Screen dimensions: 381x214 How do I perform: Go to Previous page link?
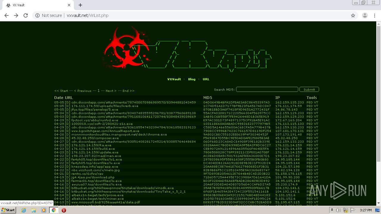[x=82, y=91]
